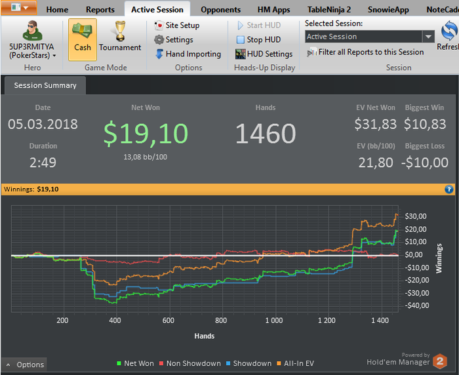Expand the 5UP3RMITYA (PokerStars) hero dropdown

(x=54, y=55)
